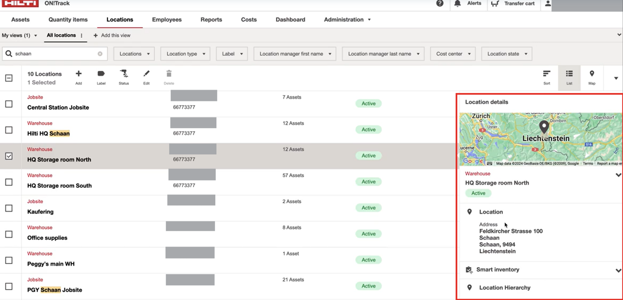Click the Add location plus icon

[79, 74]
